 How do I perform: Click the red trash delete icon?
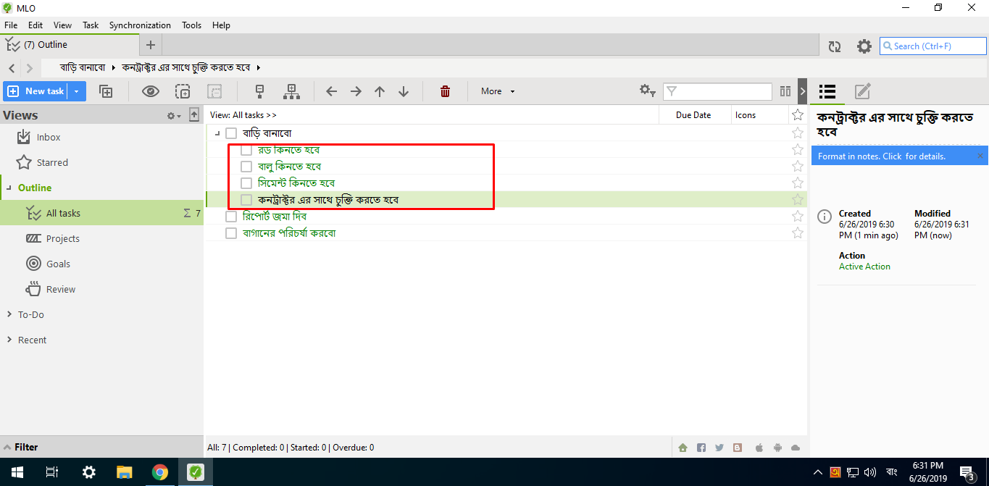446,91
